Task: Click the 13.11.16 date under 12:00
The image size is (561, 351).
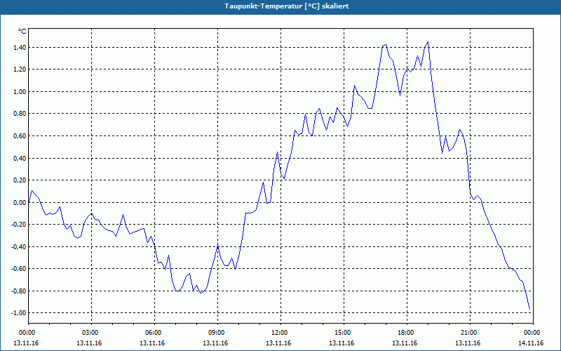Action: [x=278, y=343]
